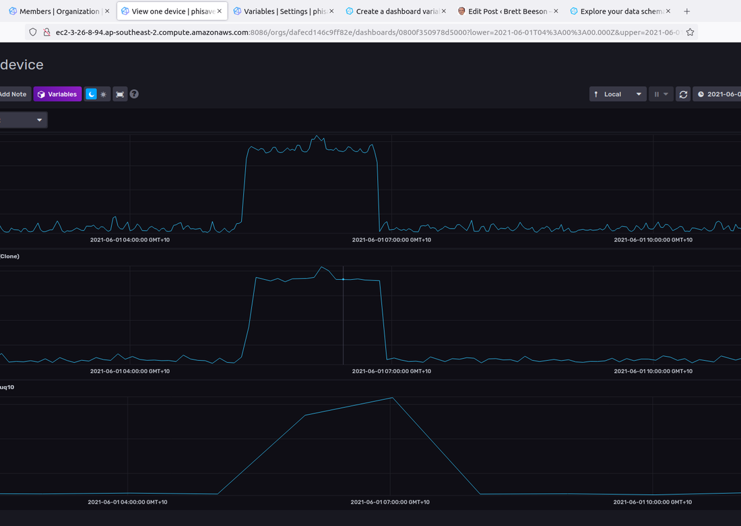Close the Variables | Settings tab
Viewport: 741px width, 526px height.
coord(331,11)
